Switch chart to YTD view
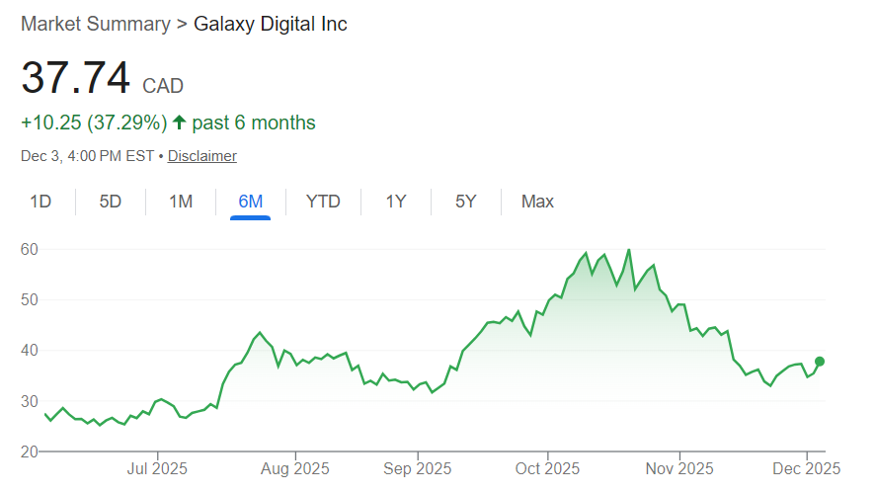876x493 pixels. coord(323,202)
